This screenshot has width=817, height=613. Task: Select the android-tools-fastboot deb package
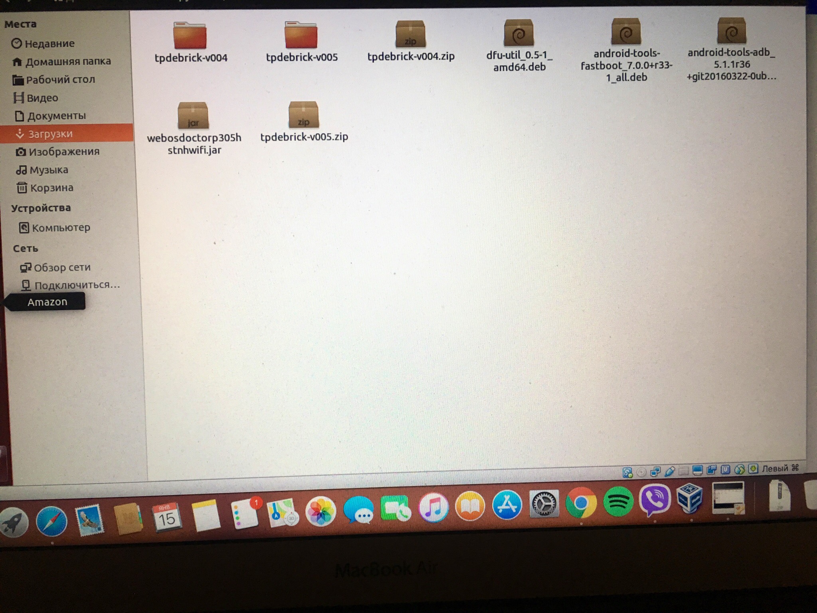pyautogui.click(x=626, y=33)
